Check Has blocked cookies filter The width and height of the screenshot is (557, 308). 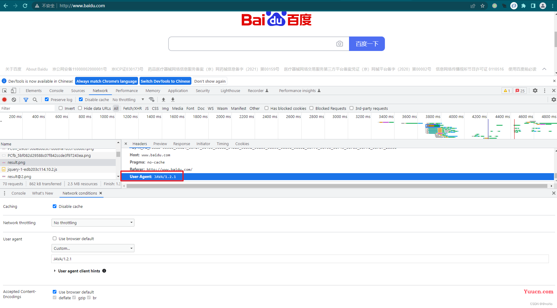tap(266, 108)
